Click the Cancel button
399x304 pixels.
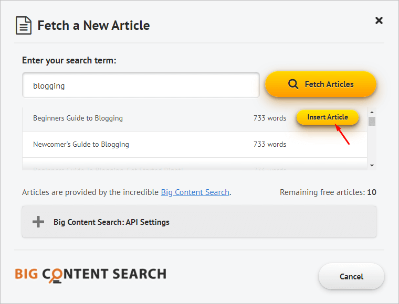pyautogui.click(x=351, y=276)
